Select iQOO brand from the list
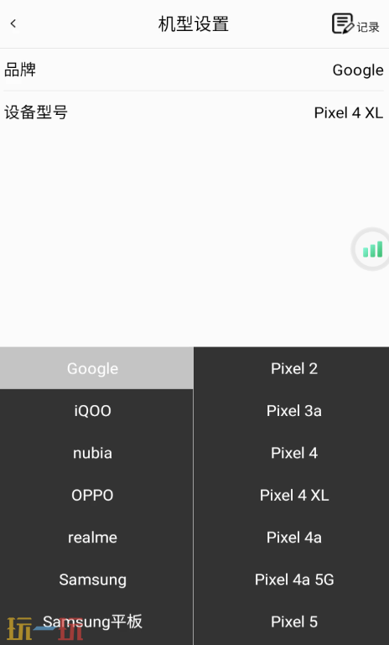 pos(92,410)
